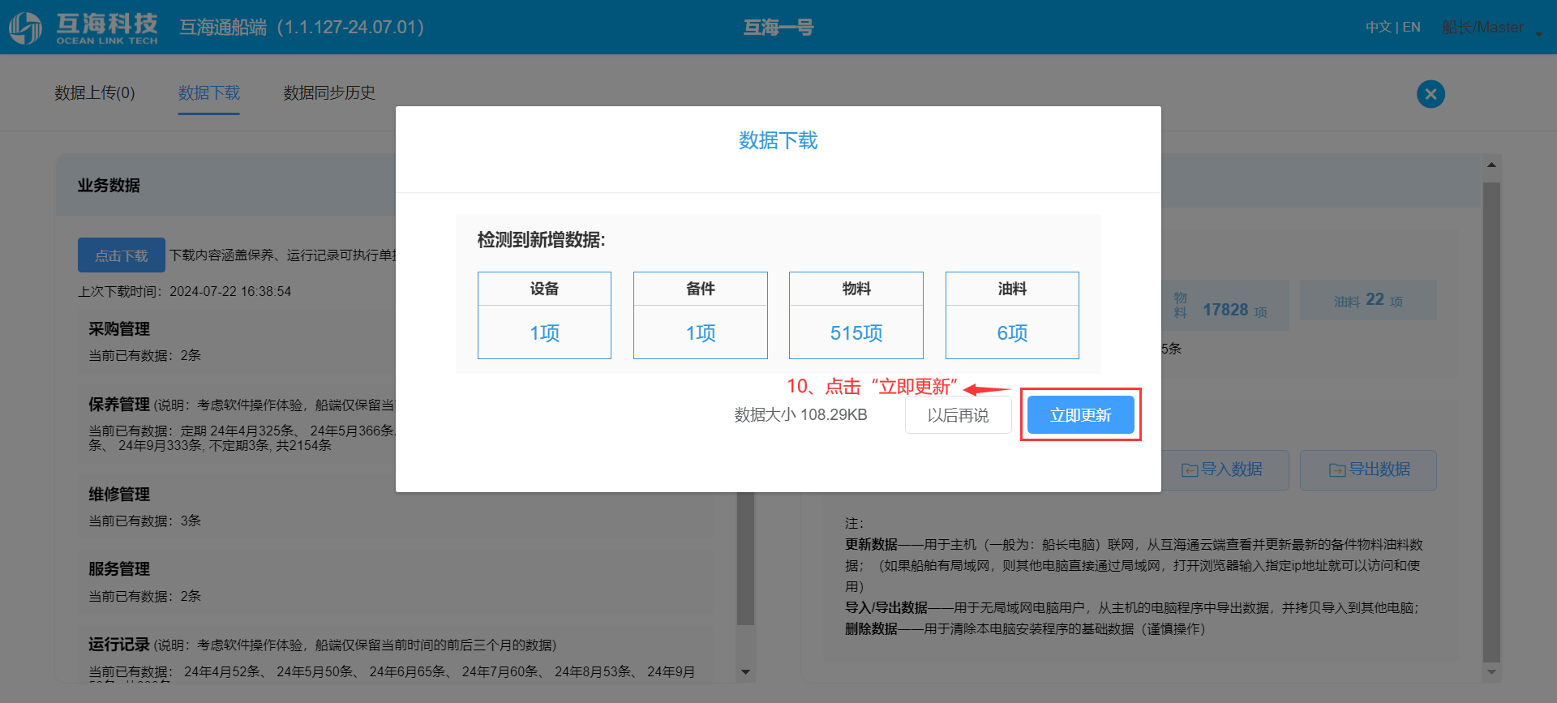
Task: Click the 导入数据 import button
Action: point(1222,469)
